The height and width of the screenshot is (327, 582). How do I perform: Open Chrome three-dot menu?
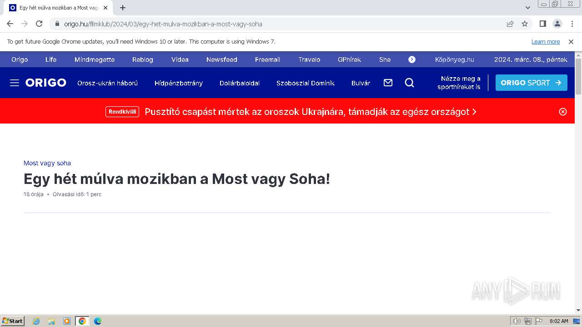tap(571, 24)
